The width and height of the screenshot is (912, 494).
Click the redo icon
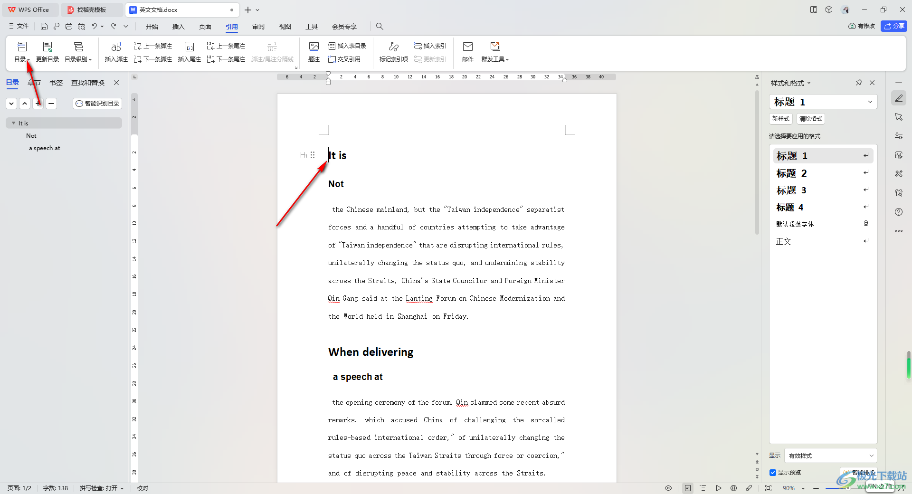pyautogui.click(x=114, y=26)
